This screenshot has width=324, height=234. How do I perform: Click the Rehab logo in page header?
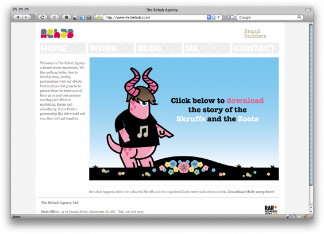(57, 33)
